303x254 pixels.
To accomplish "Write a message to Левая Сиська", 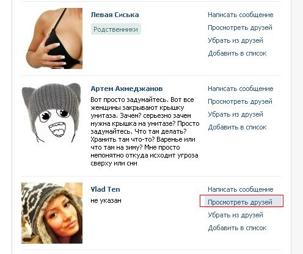I will [241, 15].
